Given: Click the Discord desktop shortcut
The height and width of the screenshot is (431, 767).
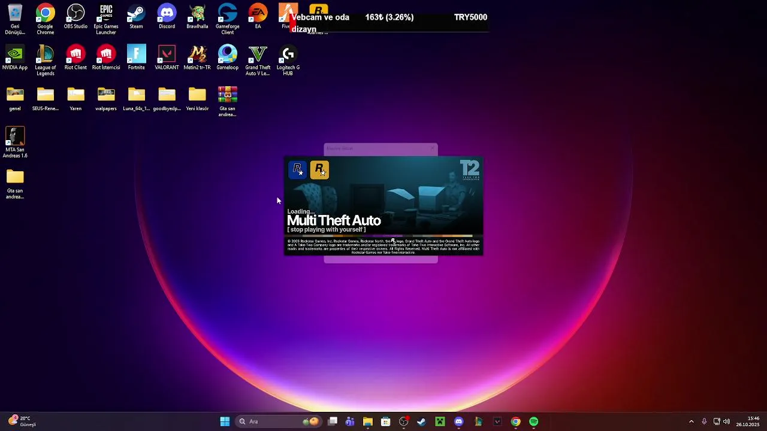Looking at the screenshot, I should tap(167, 17).
